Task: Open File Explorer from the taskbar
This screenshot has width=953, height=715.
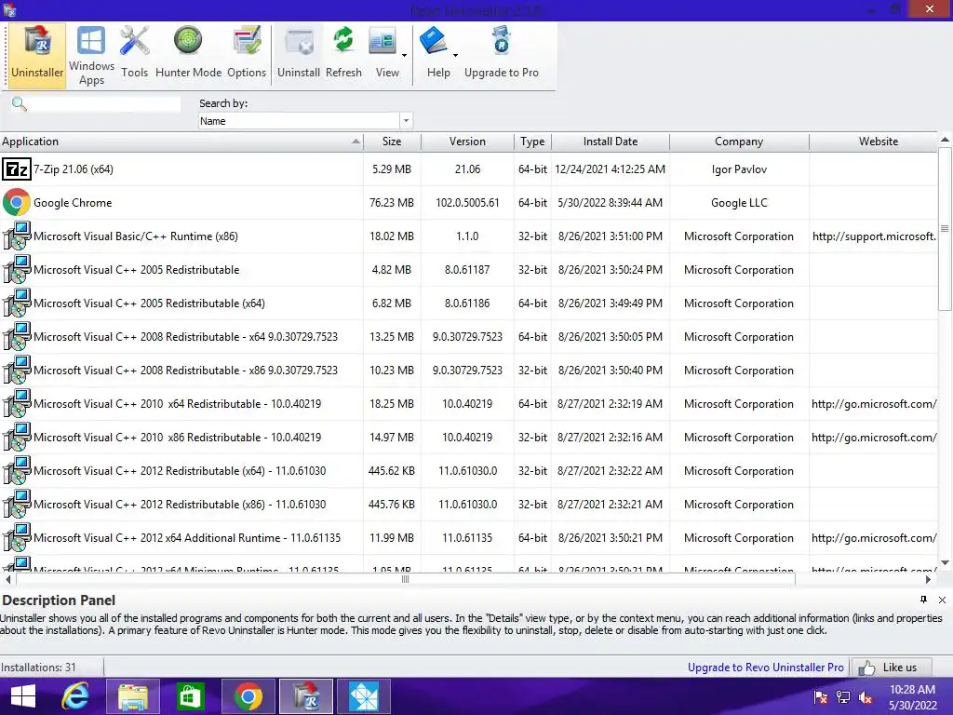Action: pyautogui.click(x=133, y=696)
